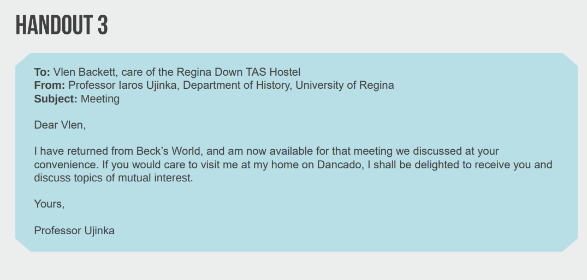Click the Dear Vlen greeting
The width and height of the screenshot is (587, 280).
pos(60,125)
